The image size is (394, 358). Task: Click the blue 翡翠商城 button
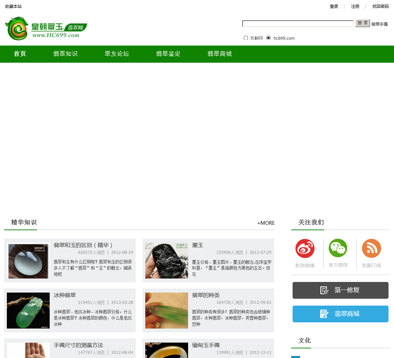[x=341, y=314]
